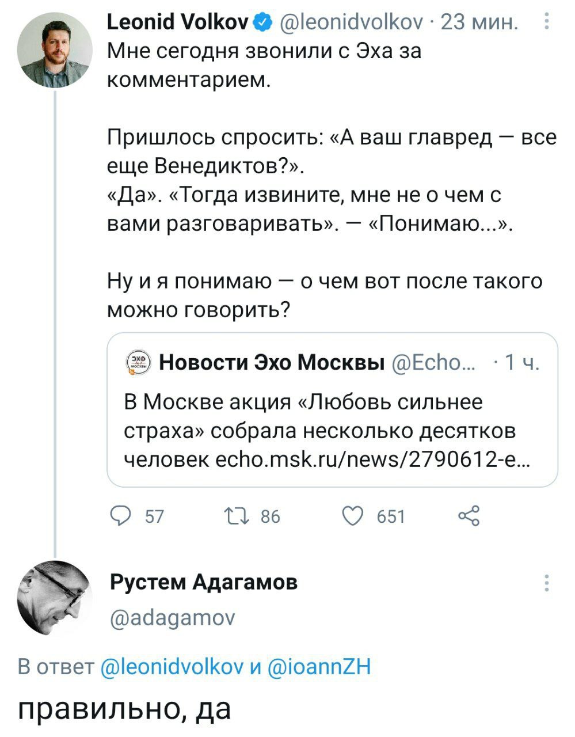Click the 23 мин. timestamp
Image resolution: width=575 pixels, height=737 pixels.
click(478, 23)
